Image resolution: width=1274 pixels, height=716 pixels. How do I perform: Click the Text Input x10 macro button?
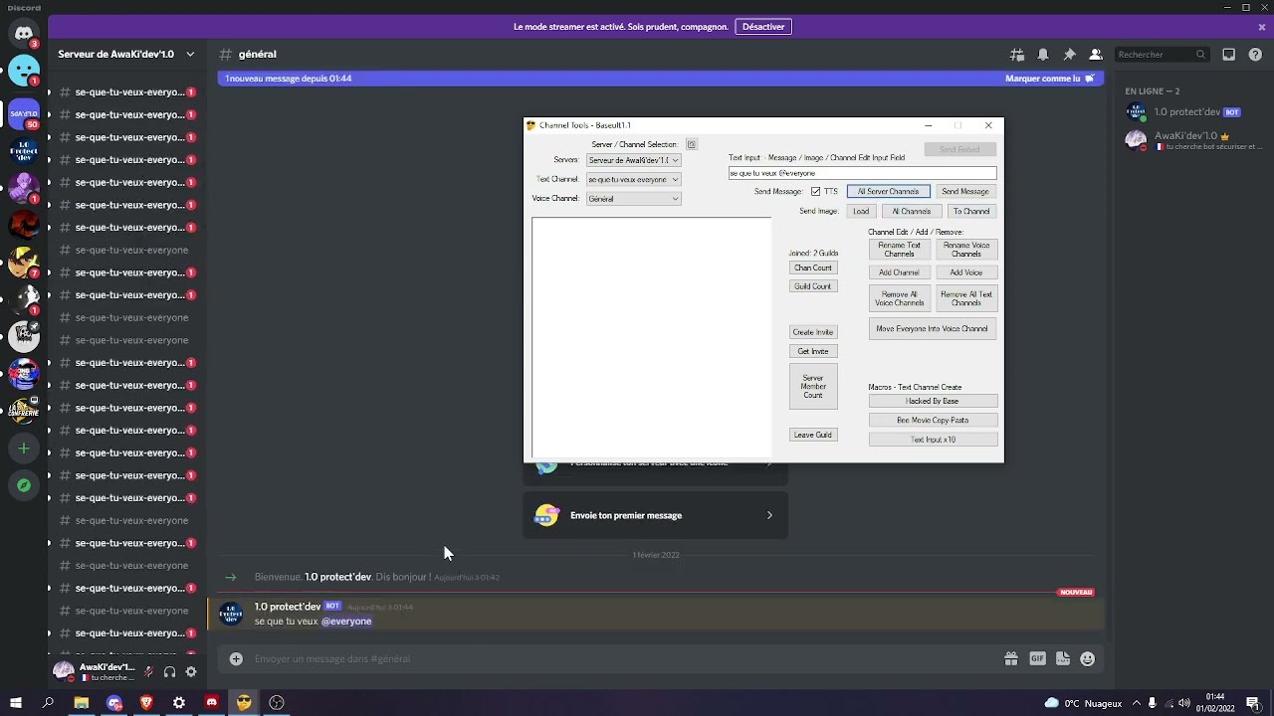pyautogui.click(x=933, y=440)
